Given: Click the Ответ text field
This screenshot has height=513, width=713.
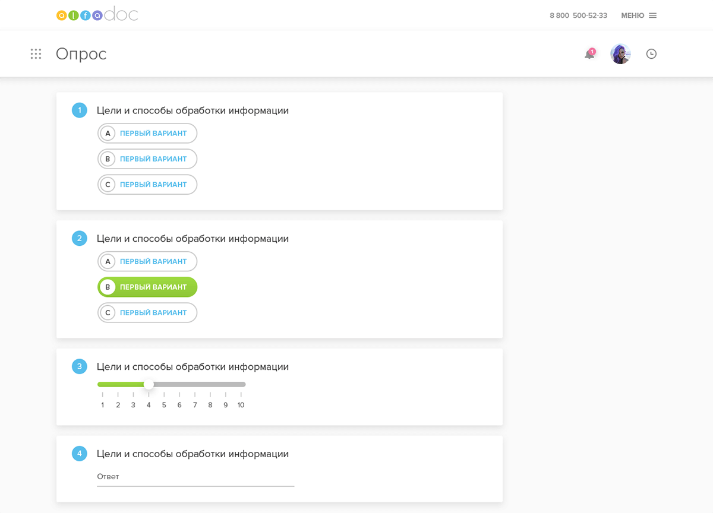Looking at the screenshot, I should coord(195,477).
